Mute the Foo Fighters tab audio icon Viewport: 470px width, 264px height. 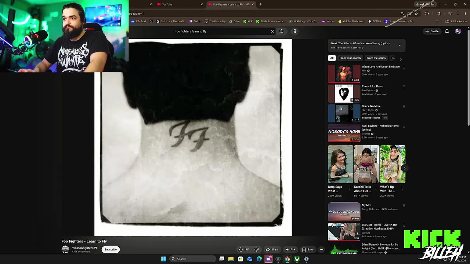(247, 4)
